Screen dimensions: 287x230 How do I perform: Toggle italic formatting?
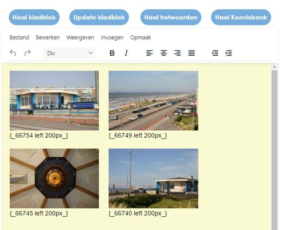(x=126, y=53)
